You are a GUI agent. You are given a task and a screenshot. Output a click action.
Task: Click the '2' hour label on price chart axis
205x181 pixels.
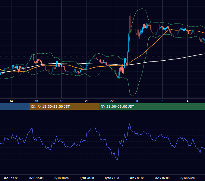[x=162, y=101]
